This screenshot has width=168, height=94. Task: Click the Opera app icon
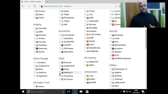click(37, 15)
